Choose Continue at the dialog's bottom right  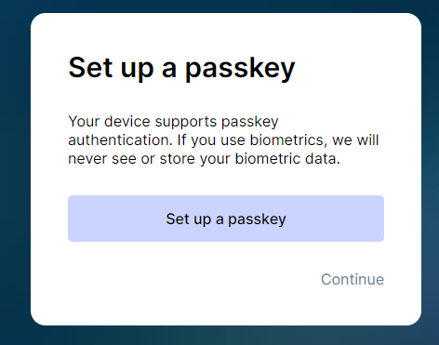click(x=353, y=279)
